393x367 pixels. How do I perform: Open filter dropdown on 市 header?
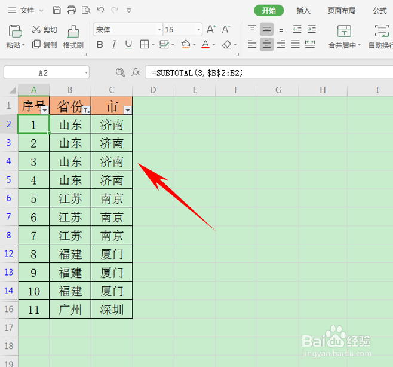click(128, 110)
